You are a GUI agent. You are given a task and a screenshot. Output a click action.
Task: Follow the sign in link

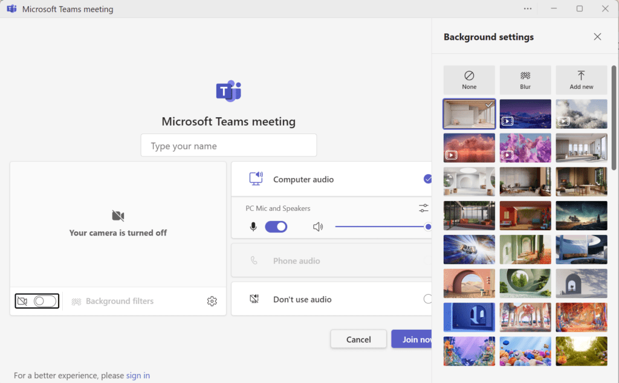coord(138,376)
